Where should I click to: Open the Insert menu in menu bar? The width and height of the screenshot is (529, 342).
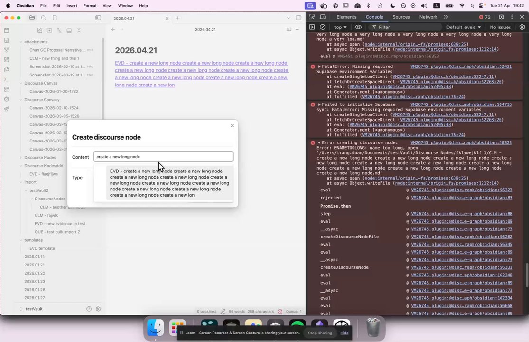pos(72,6)
